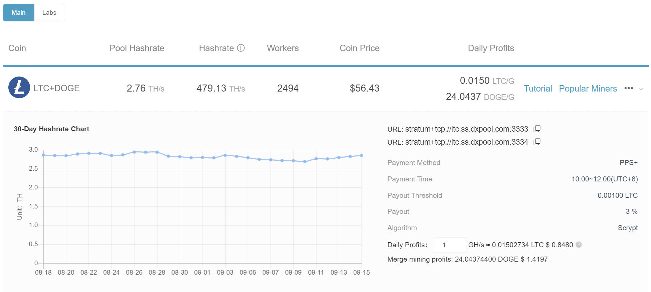The width and height of the screenshot is (651, 292).
Task: Click the PPS+ payment method value
Action: click(x=629, y=163)
